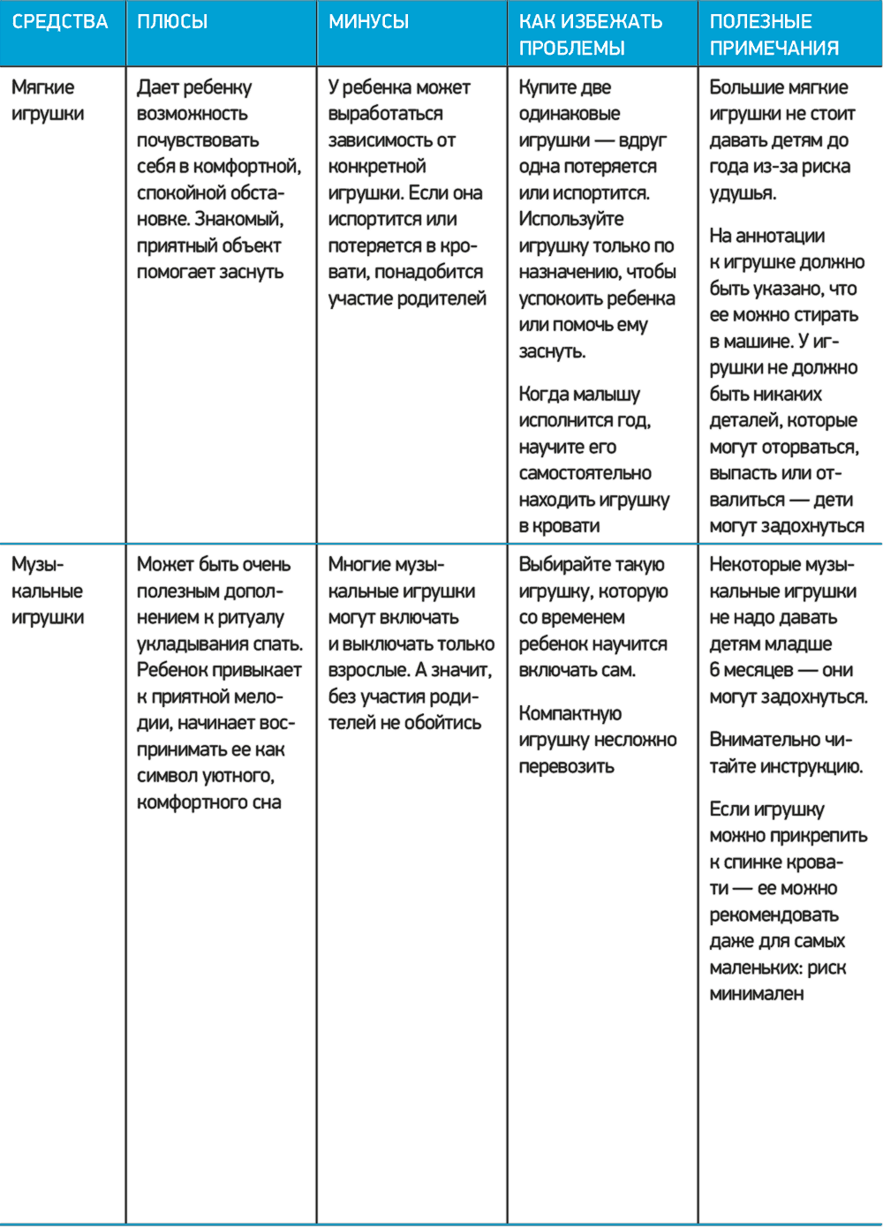Select the paragraph starting 'Компактную игрушку несложно'
This screenshot has width=883, height=1227.
(597, 740)
